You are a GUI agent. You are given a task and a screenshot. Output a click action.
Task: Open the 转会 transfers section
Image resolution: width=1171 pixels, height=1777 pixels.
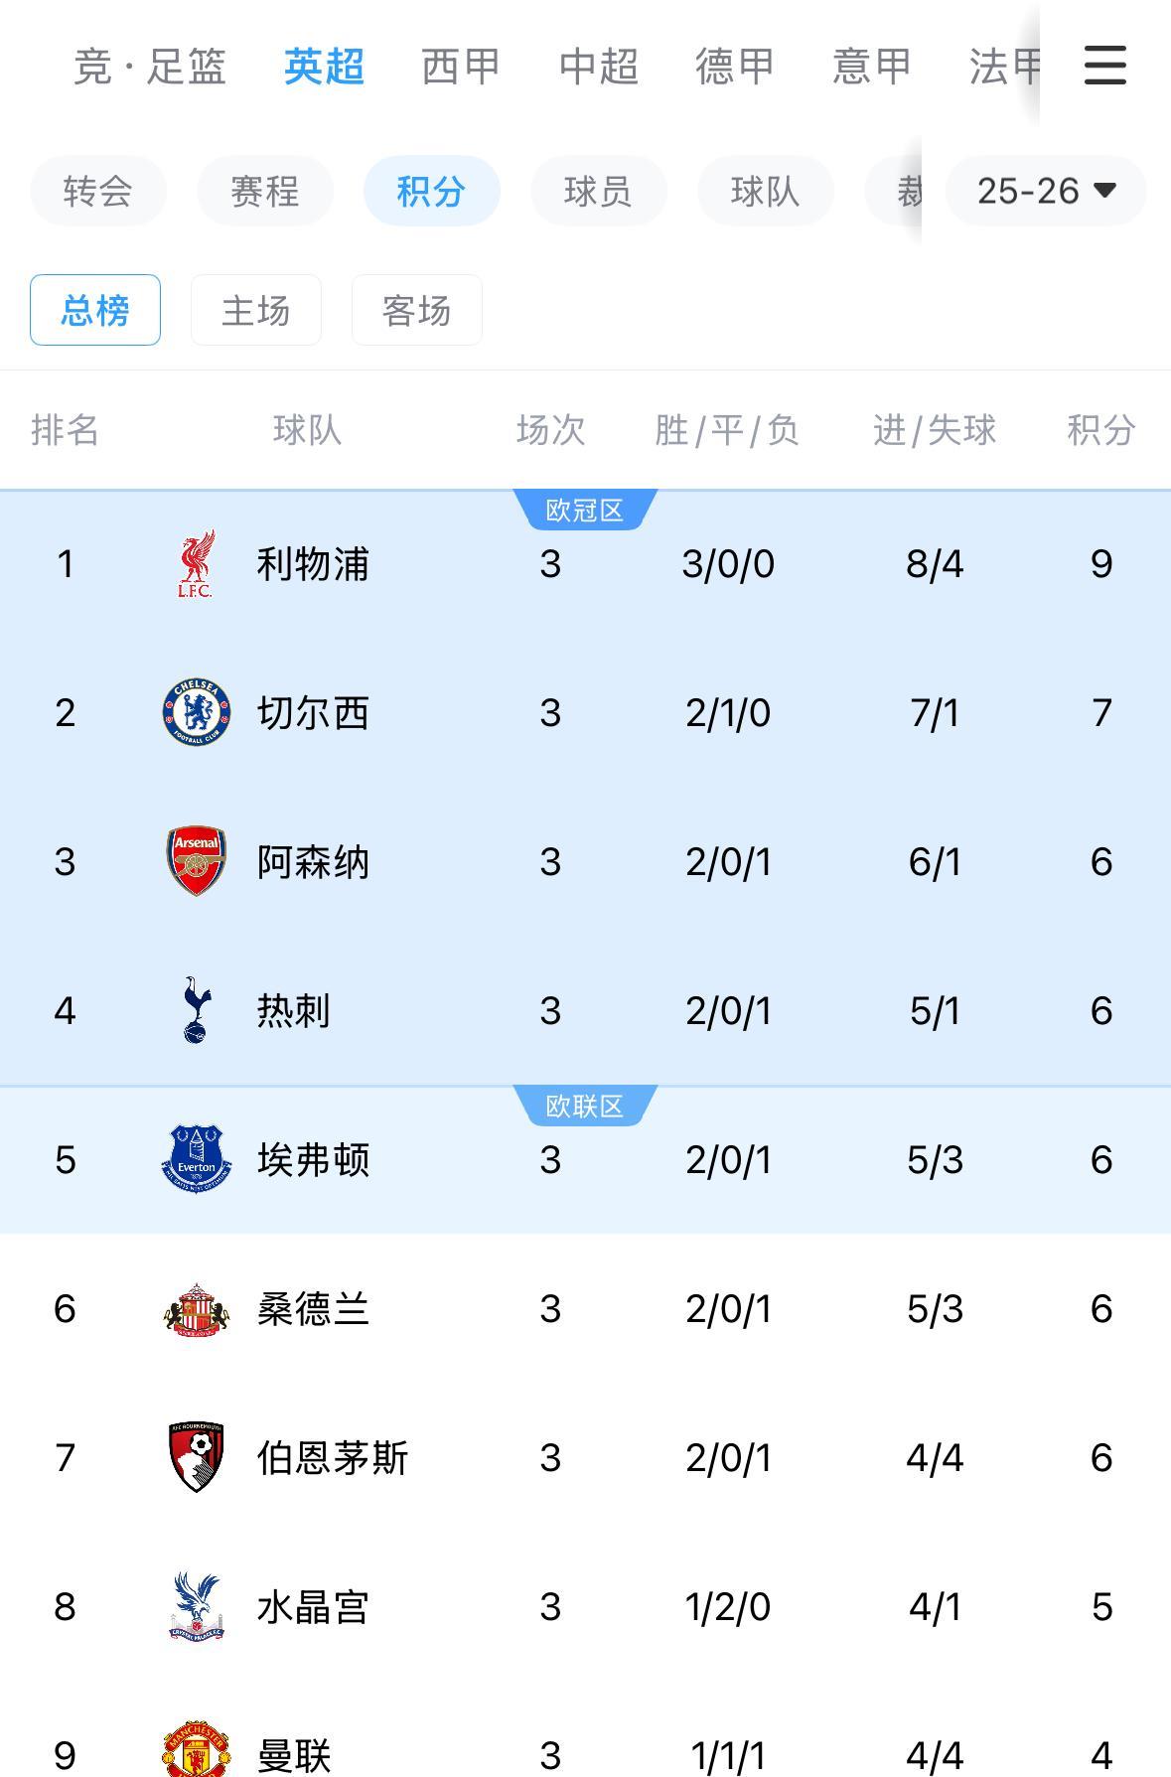(97, 191)
